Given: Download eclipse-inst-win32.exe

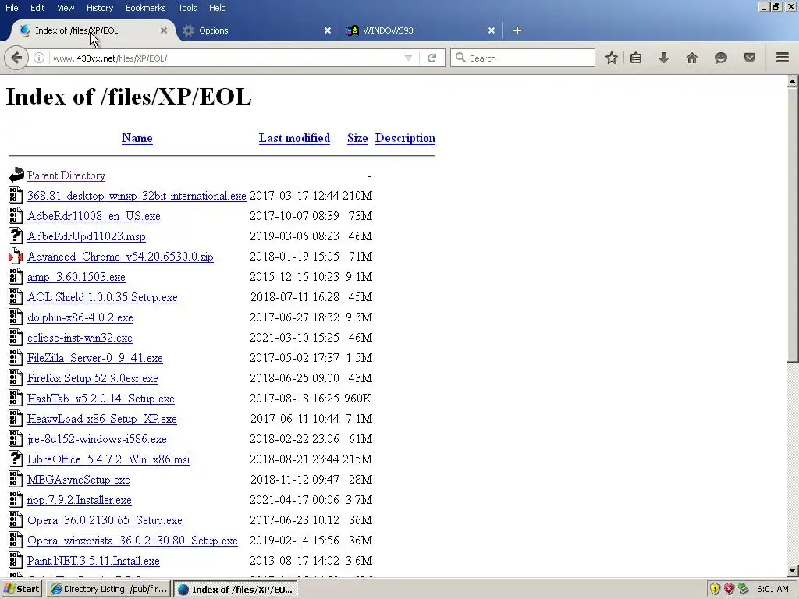Looking at the screenshot, I should pos(80,338).
